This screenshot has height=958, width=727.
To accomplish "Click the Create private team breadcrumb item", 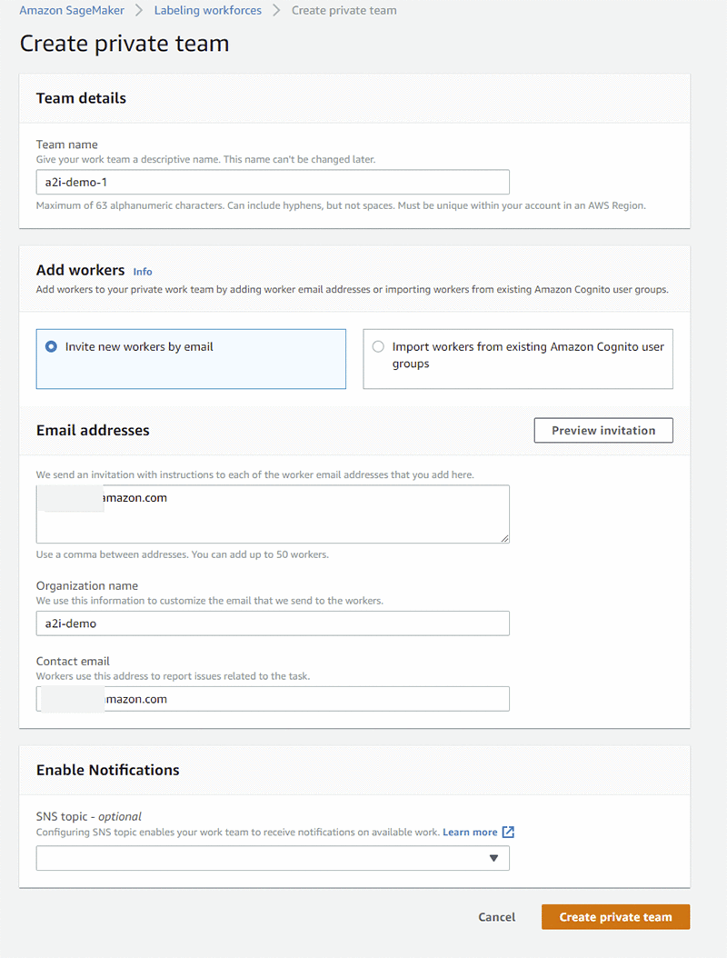I will pos(344,11).
